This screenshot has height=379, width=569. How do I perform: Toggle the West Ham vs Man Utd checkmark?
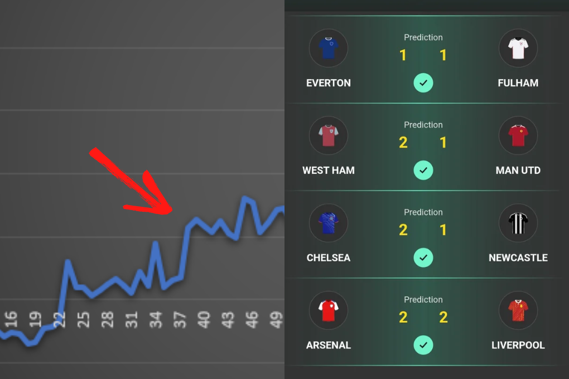[423, 171]
